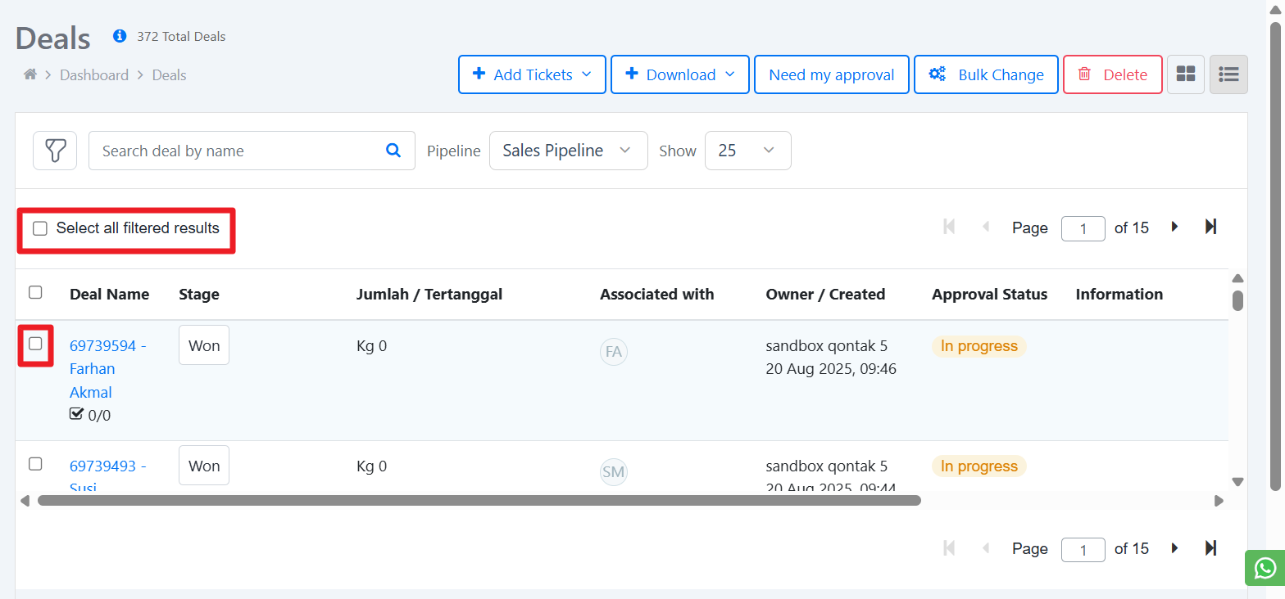The width and height of the screenshot is (1285, 599).
Task: Expand the Sales Pipeline dropdown
Action: point(568,151)
